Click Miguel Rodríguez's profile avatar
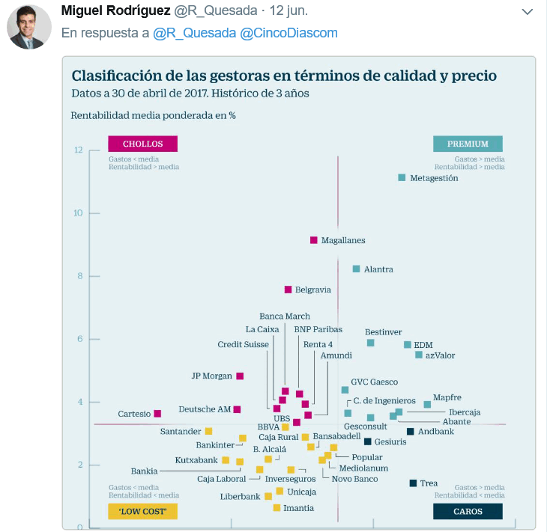 tap(29, 27)
